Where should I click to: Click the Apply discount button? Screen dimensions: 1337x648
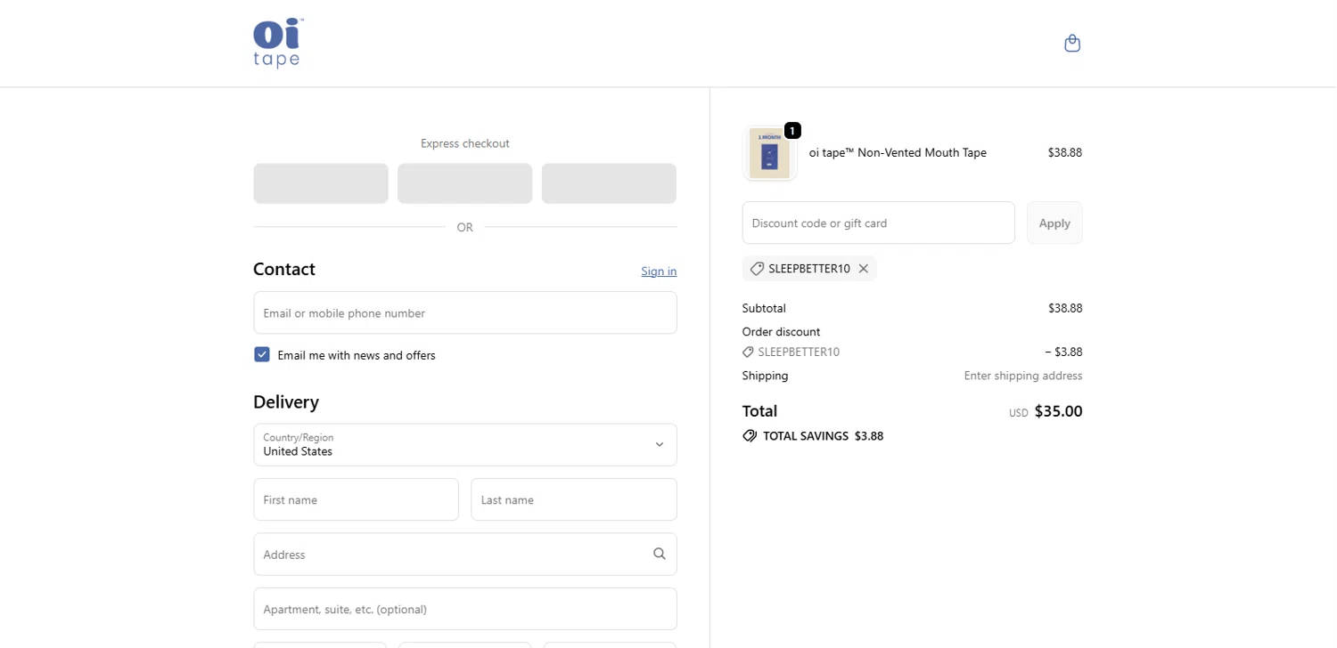coord(1054,223)
